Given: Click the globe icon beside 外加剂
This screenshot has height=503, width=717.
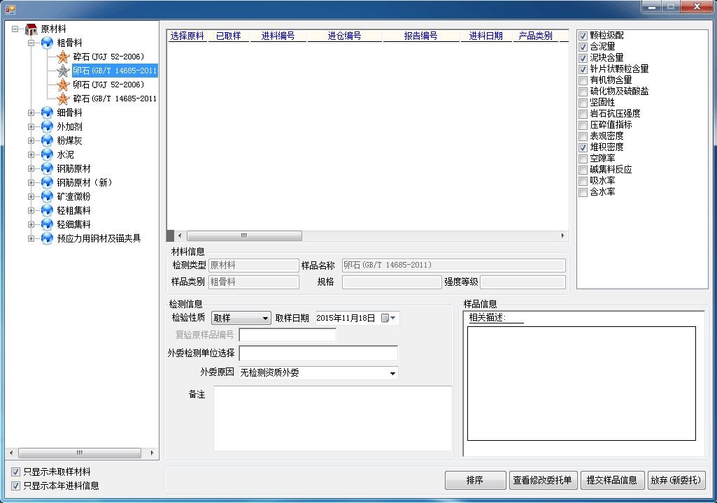Looking at the screenshot, I should tap(47, 126).
